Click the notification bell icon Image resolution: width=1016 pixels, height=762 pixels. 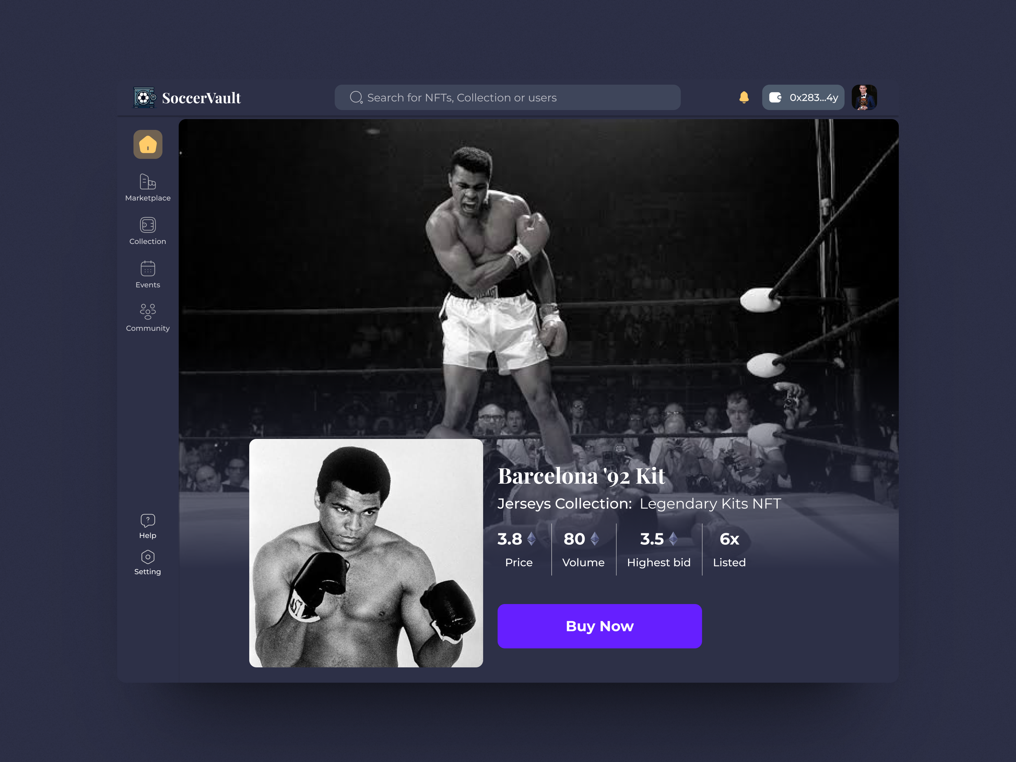tap(744, 97)
